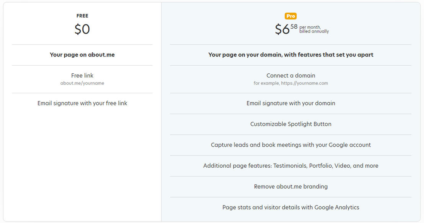Image resolution: width=424 pixels, height=223 pixels.
Task: Click the $6.58 Pro price
Action: click(286, 29)
